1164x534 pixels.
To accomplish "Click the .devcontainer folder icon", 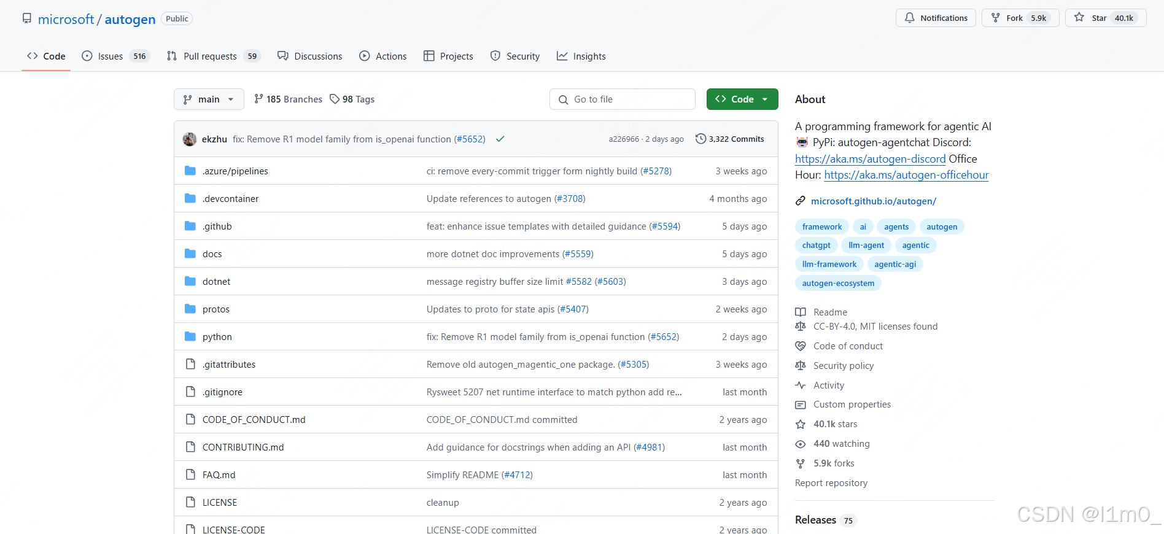I will click(190, 198).
